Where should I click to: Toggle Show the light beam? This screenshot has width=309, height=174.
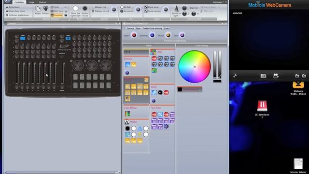coord(75,11)
